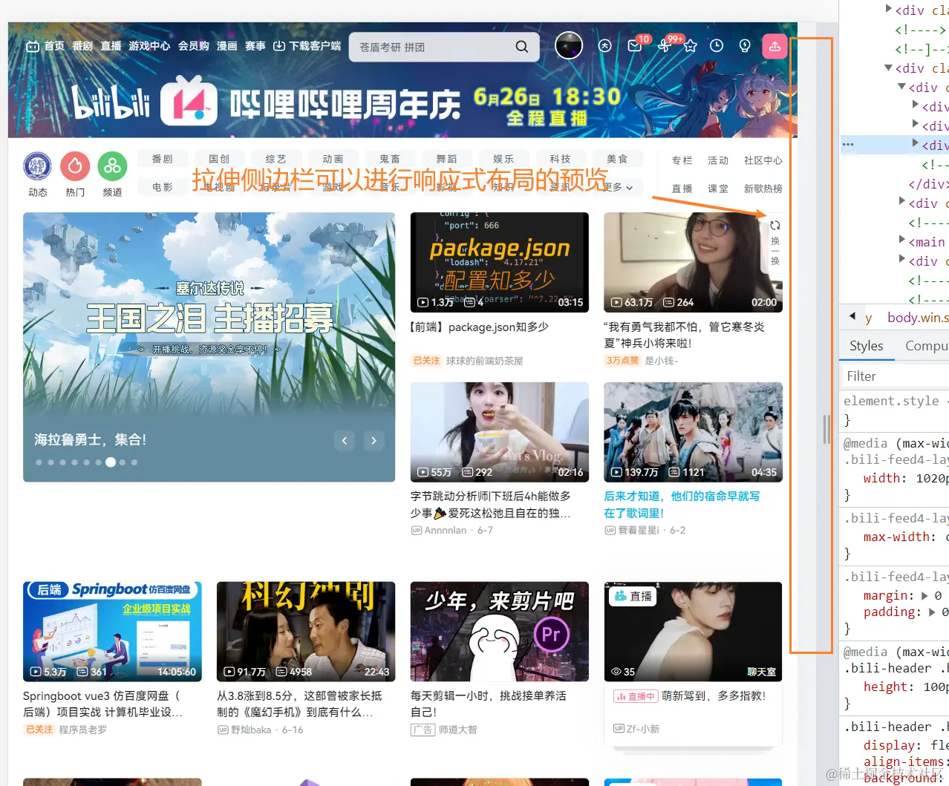
Task: Open favorites star icon in header
Action: click(x=691, y=46)
